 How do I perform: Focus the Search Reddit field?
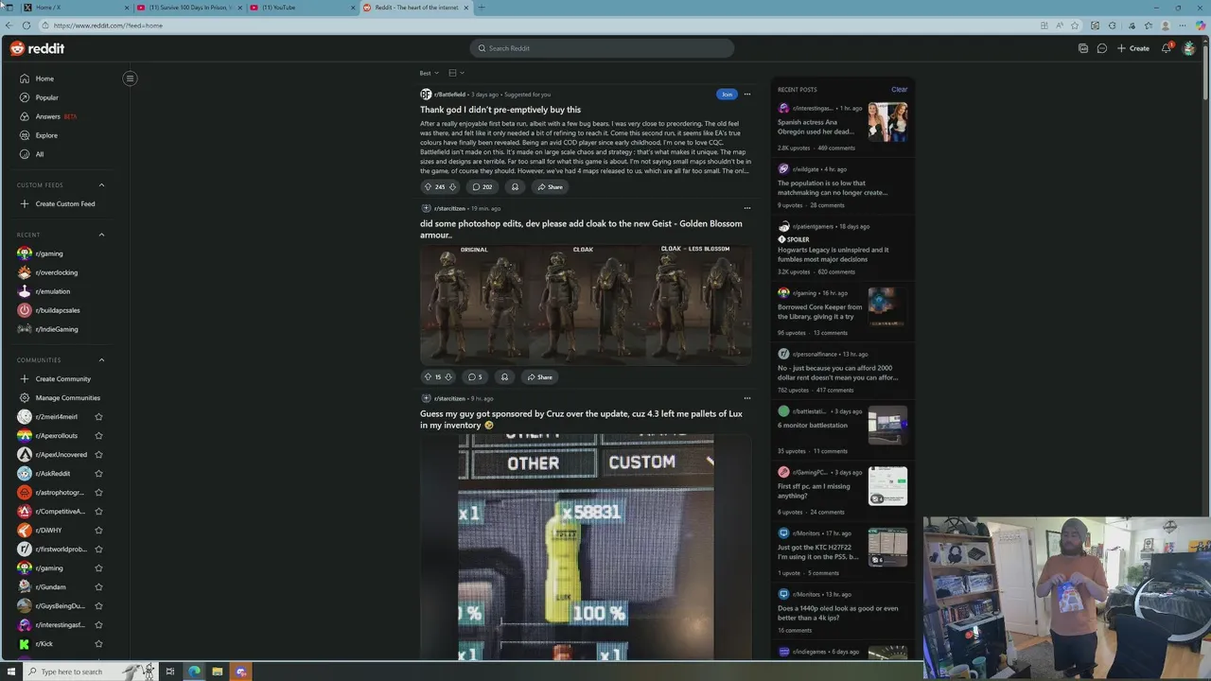point(602,48)
